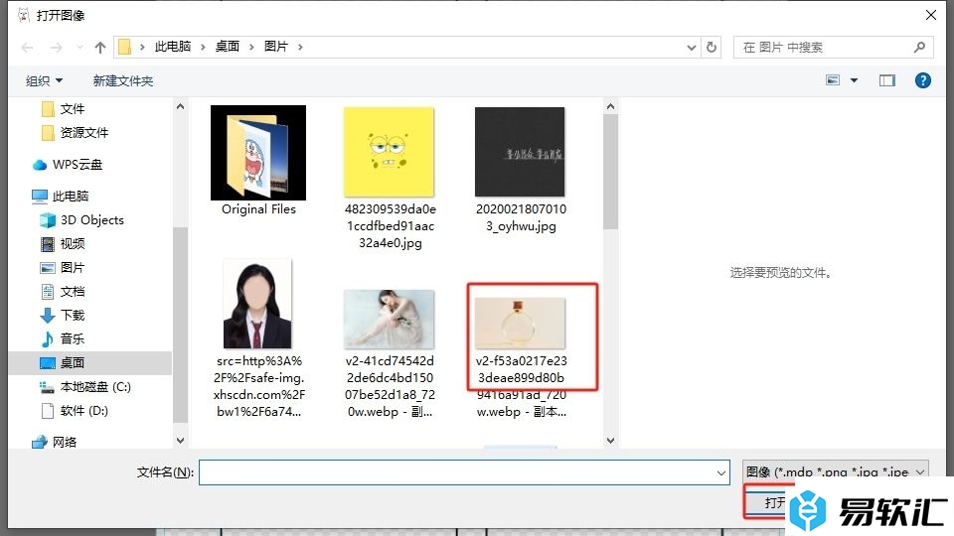Open 3D Objects in sidebar

81,220
